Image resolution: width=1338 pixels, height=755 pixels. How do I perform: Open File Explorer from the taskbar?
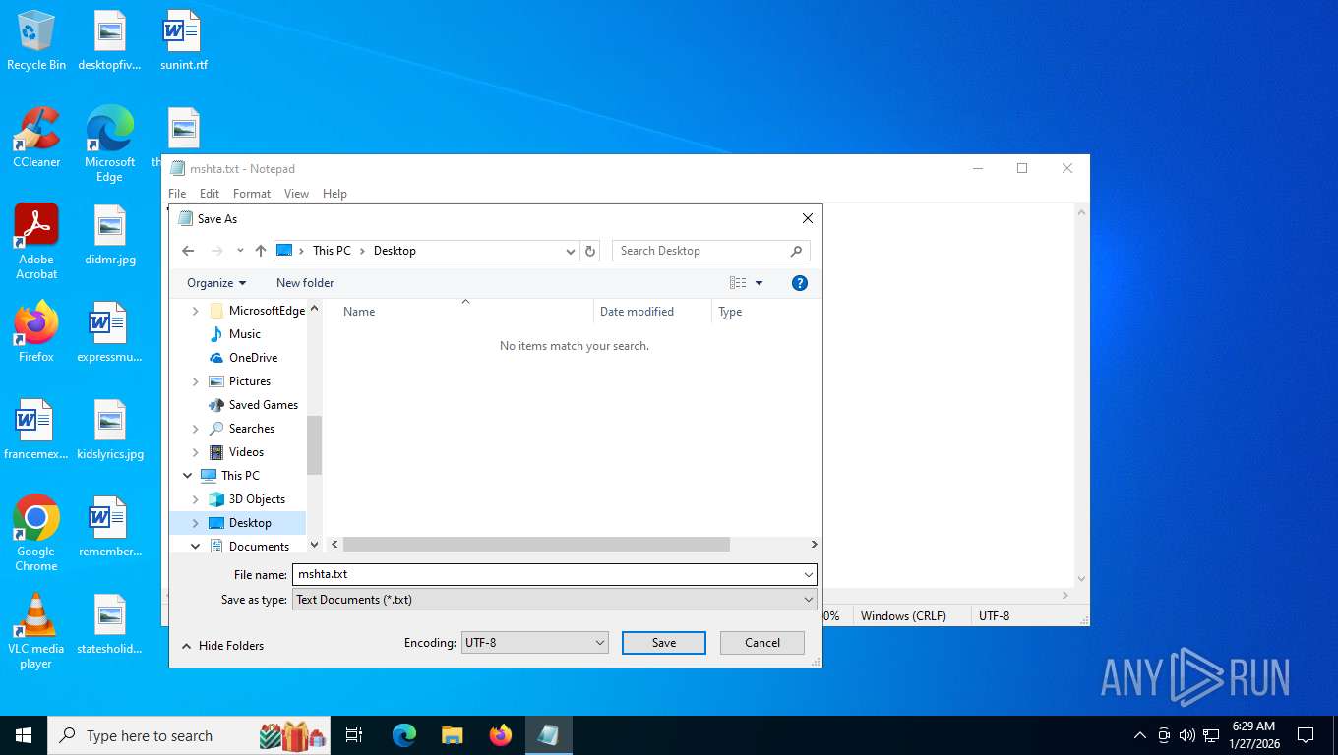pos(452,735)
